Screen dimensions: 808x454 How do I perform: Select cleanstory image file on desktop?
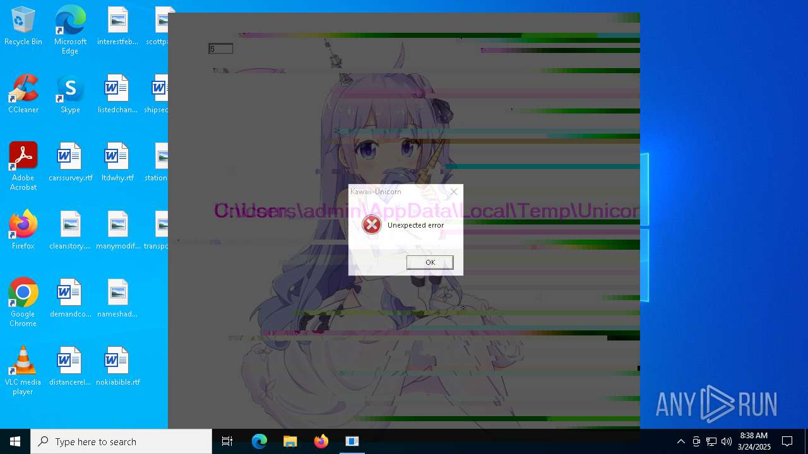[70, 231]
